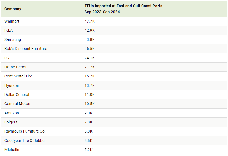
Task: Select the Dollar General entry
Action: [x=17, y=95]
